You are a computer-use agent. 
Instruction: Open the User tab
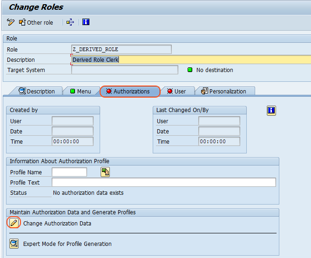point(177,91)
